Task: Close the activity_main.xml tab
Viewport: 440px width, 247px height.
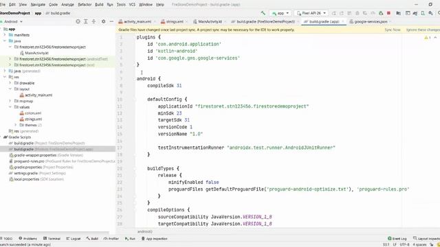Action: [x=155, y=21]
